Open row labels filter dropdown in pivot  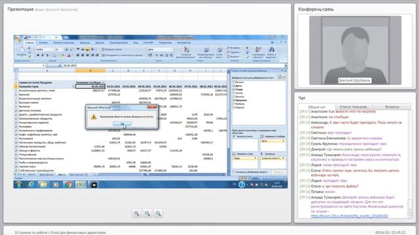73,86
